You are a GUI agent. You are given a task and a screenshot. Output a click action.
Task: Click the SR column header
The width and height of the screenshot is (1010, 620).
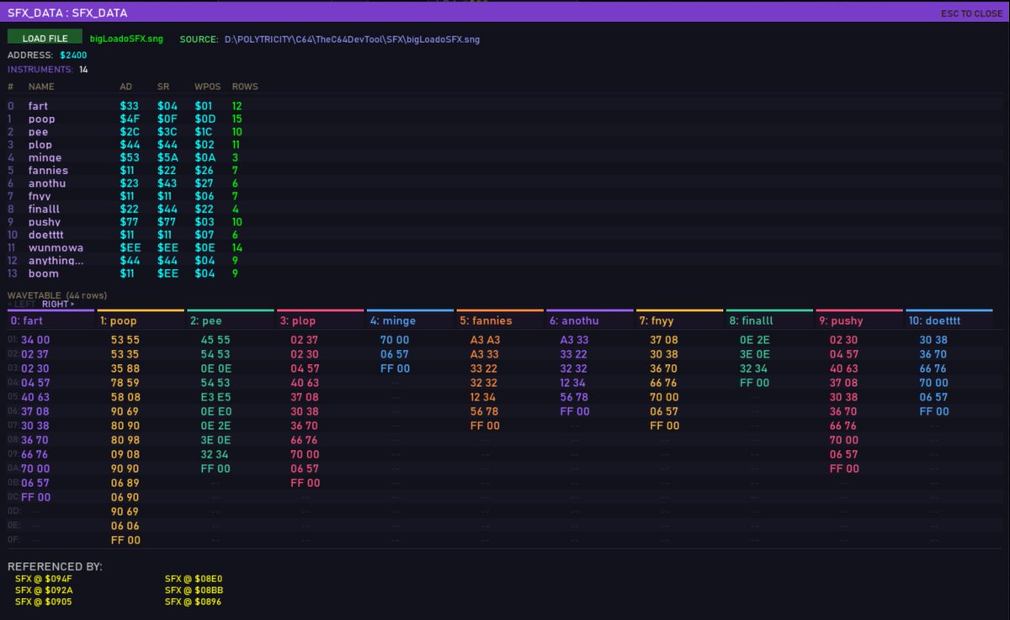pyautogui.click(x=163, y=87)
